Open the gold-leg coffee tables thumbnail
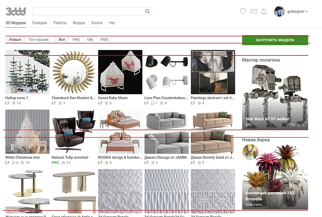 pyautogui.click(x=27, y=191)
